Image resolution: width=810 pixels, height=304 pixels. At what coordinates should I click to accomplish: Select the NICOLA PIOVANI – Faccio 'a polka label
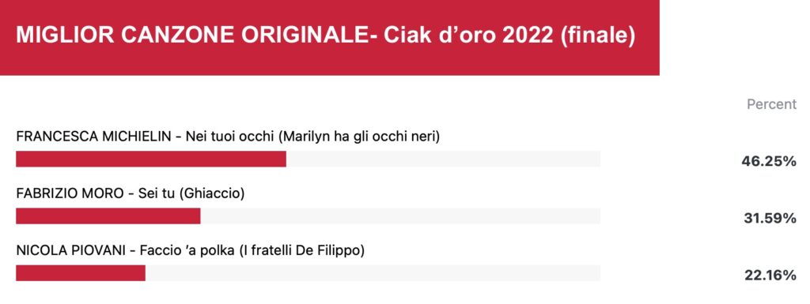191,251
